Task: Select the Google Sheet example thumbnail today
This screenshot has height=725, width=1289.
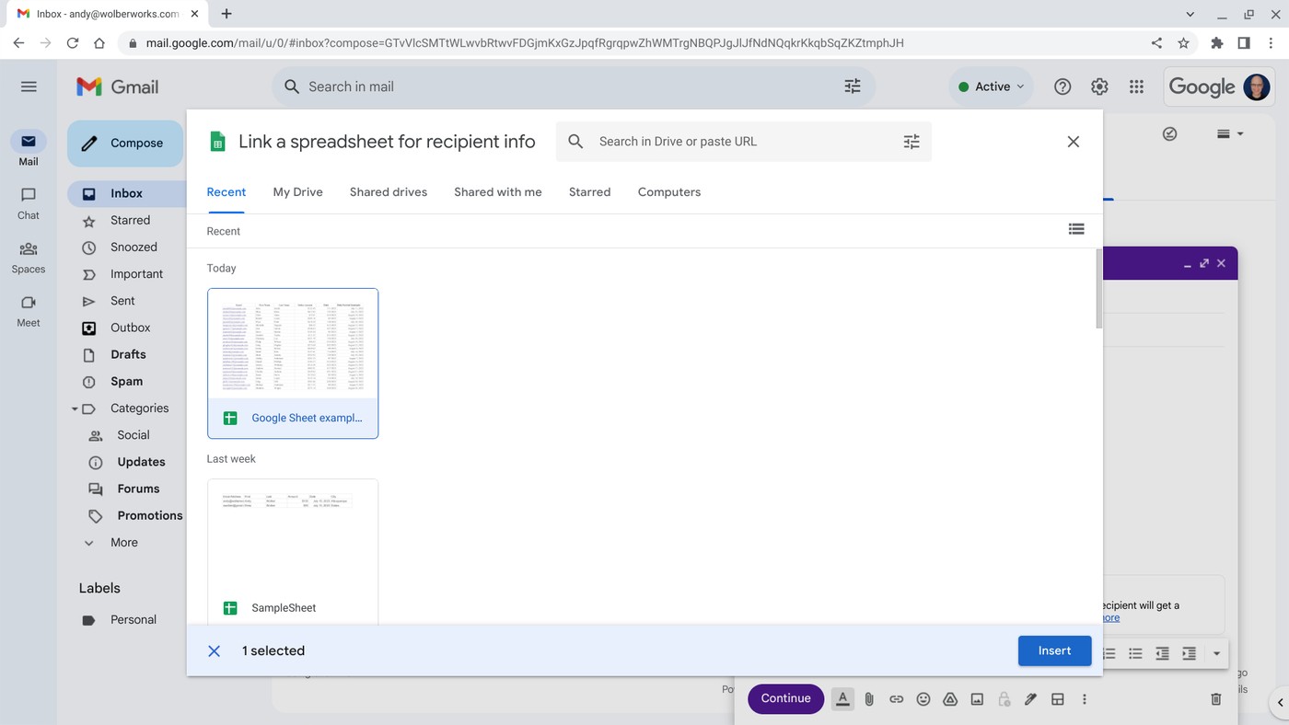Action: point(293,345)
